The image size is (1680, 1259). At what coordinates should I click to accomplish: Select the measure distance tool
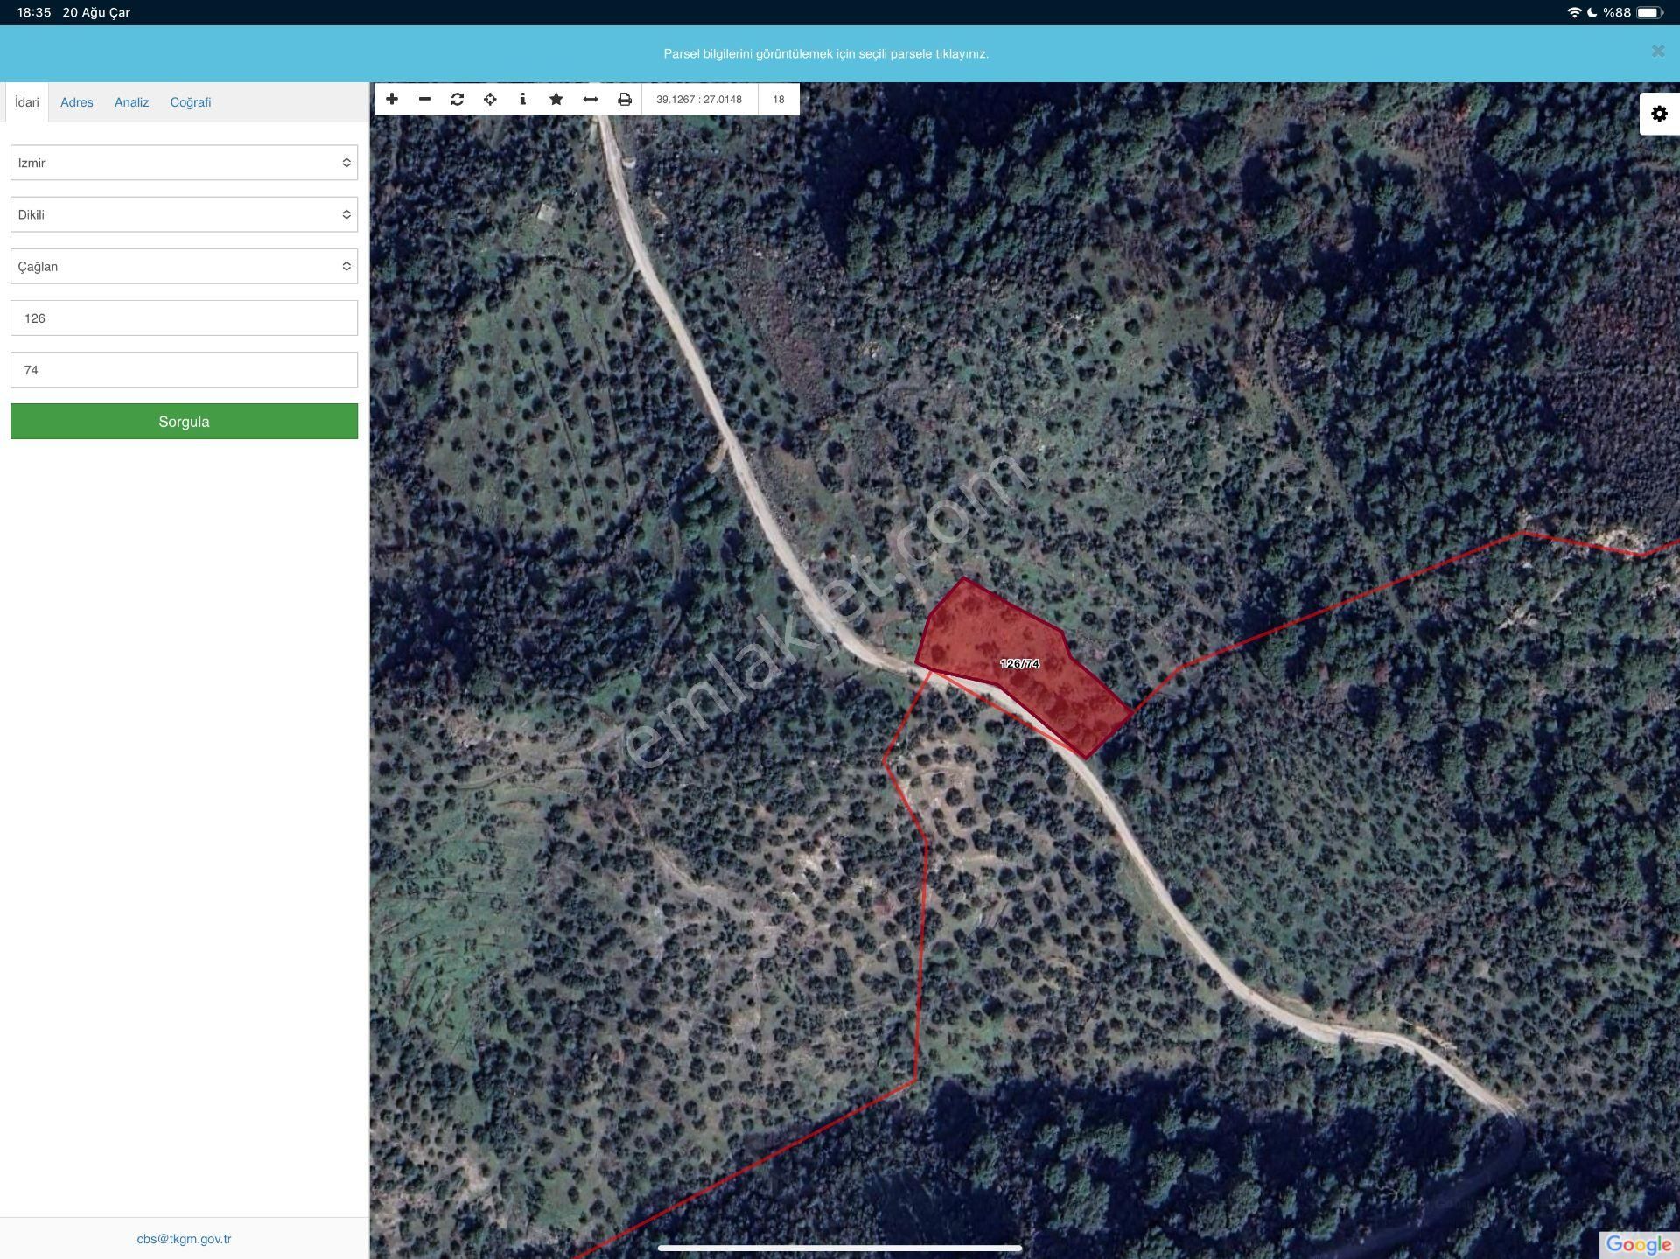(x=591, y=99)
